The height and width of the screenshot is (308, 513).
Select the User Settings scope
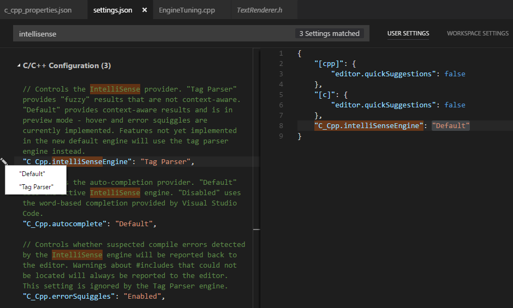pyautogui.click(x=408, y=33)
